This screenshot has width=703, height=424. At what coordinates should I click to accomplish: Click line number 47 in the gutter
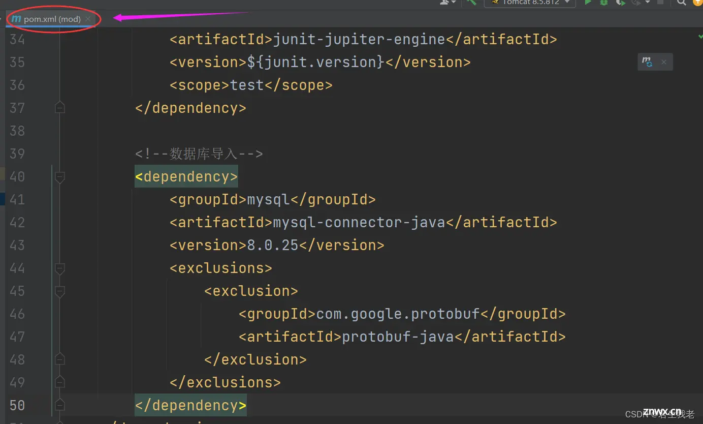pos(17,337)
